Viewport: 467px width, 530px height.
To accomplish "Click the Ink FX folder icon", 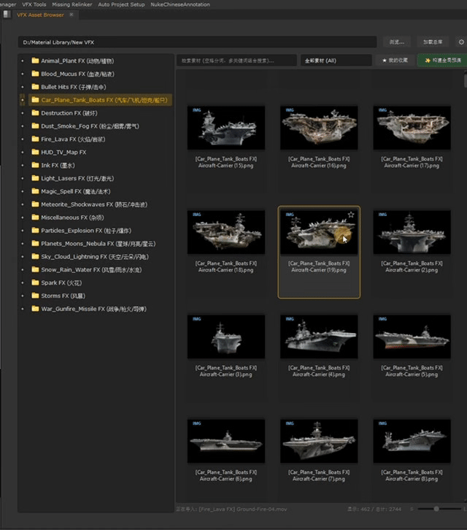I will [35, 165].
